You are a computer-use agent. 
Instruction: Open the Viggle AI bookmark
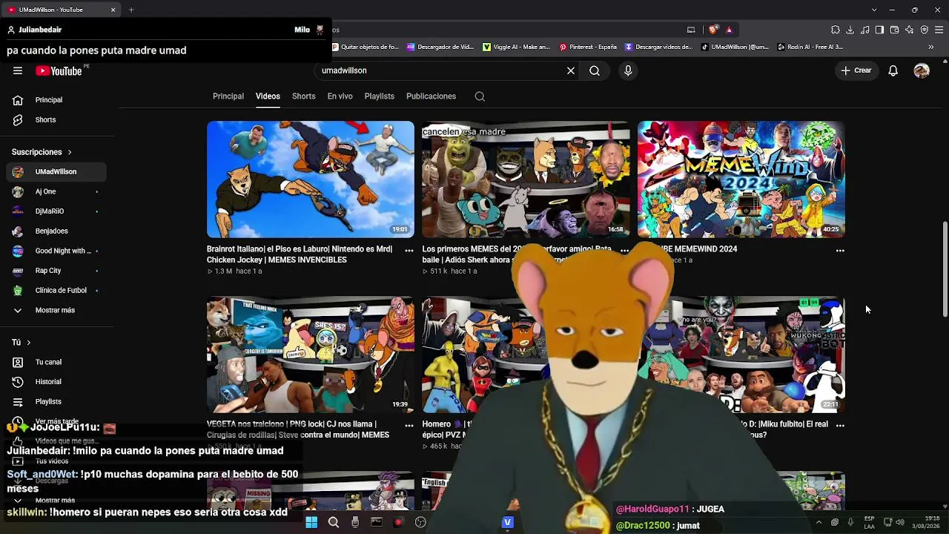(516, 47)
